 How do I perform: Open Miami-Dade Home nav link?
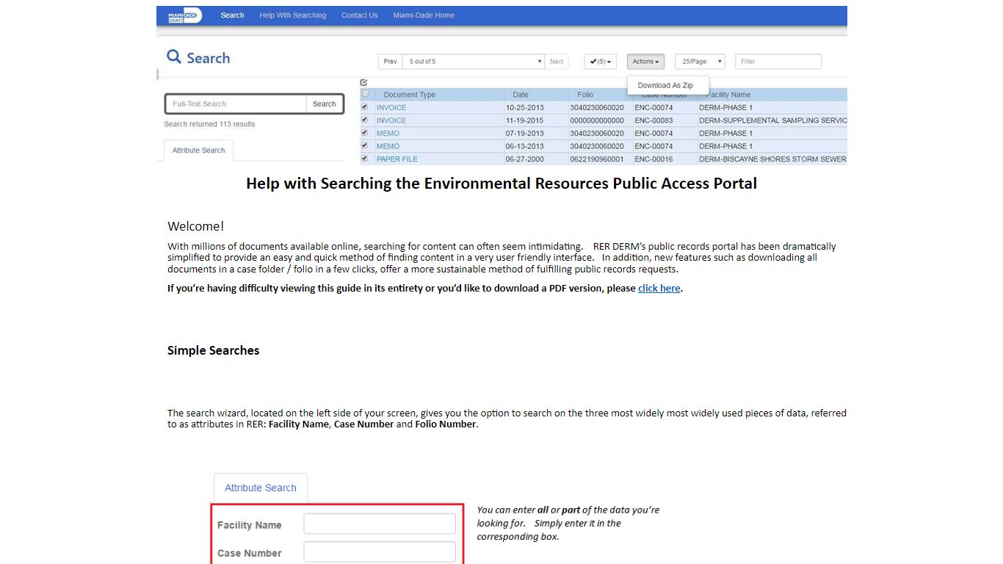(424, 15)
